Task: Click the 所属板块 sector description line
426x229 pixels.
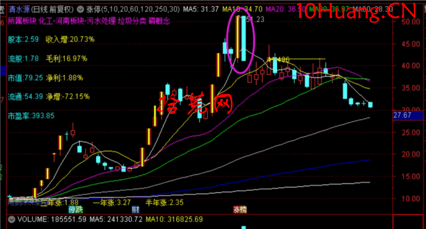Action: click(x=89, y=21)
